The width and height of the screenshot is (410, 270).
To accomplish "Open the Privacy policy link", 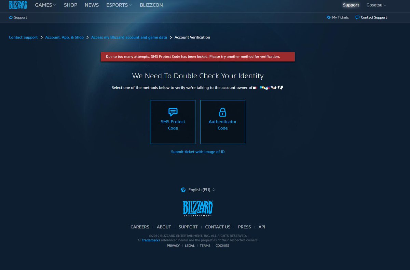I will 173,246.
